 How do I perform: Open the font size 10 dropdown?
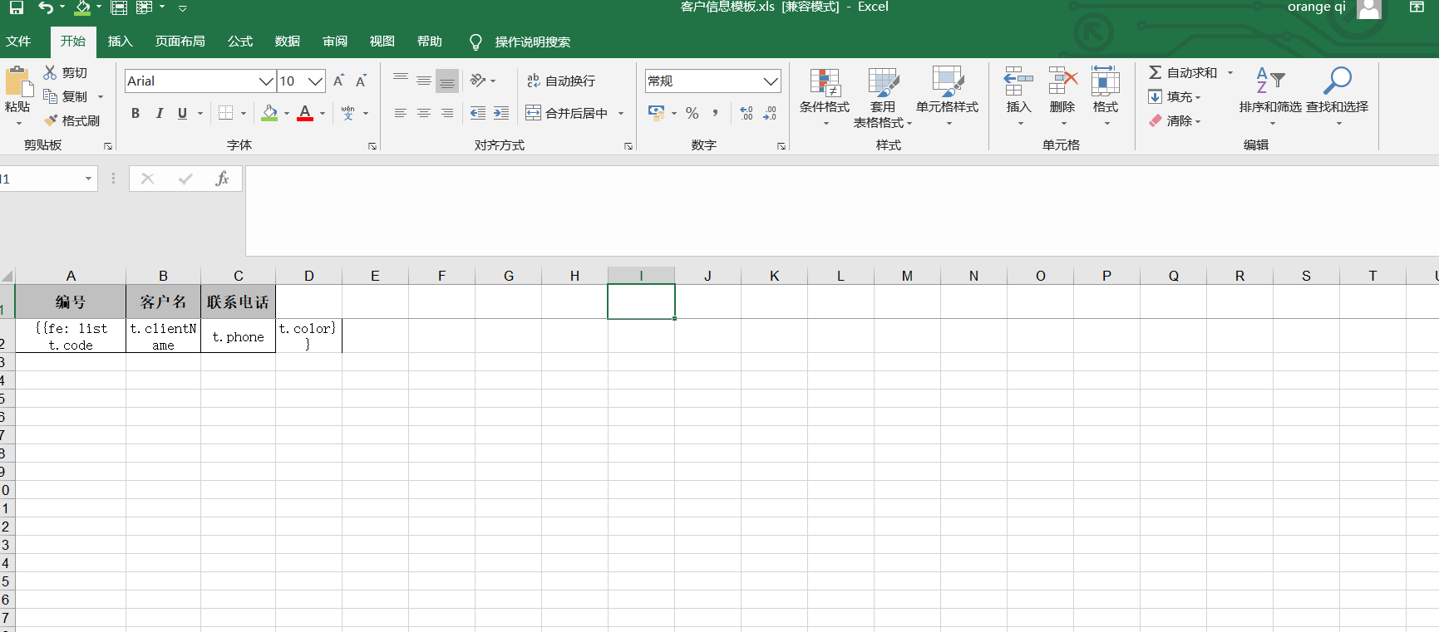click(315, 81)
